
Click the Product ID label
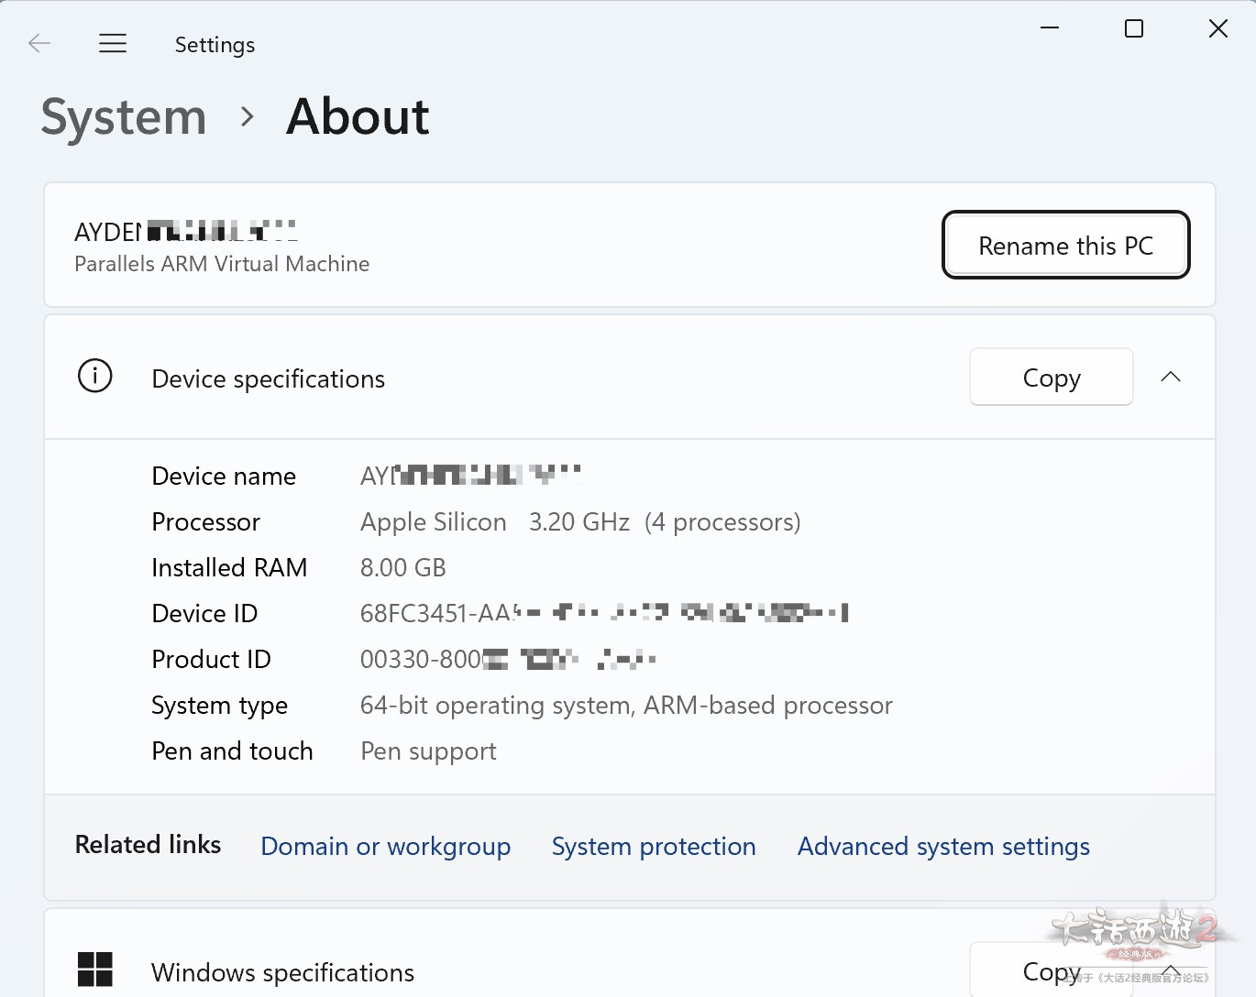point(212,659)
